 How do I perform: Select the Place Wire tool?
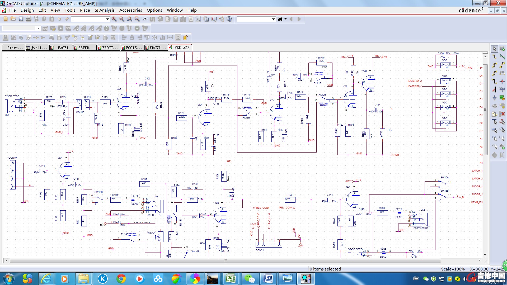(494, 57)
